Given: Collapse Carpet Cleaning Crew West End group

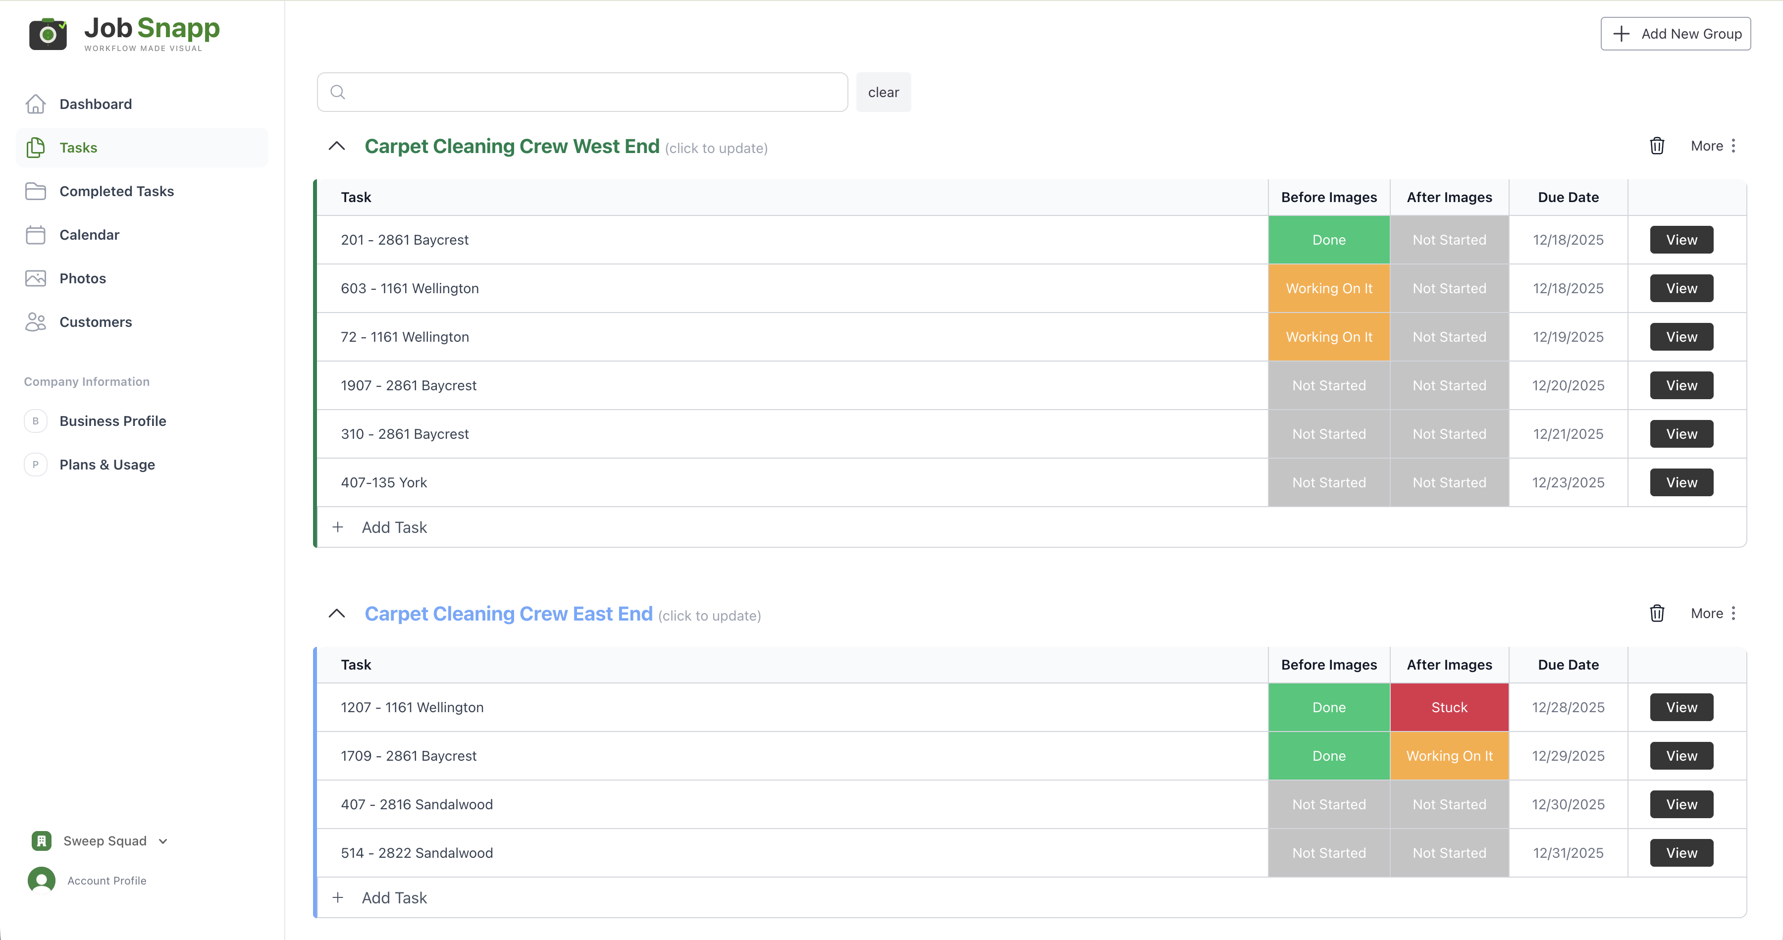Looking at the screenshot, I should (336, 146).
